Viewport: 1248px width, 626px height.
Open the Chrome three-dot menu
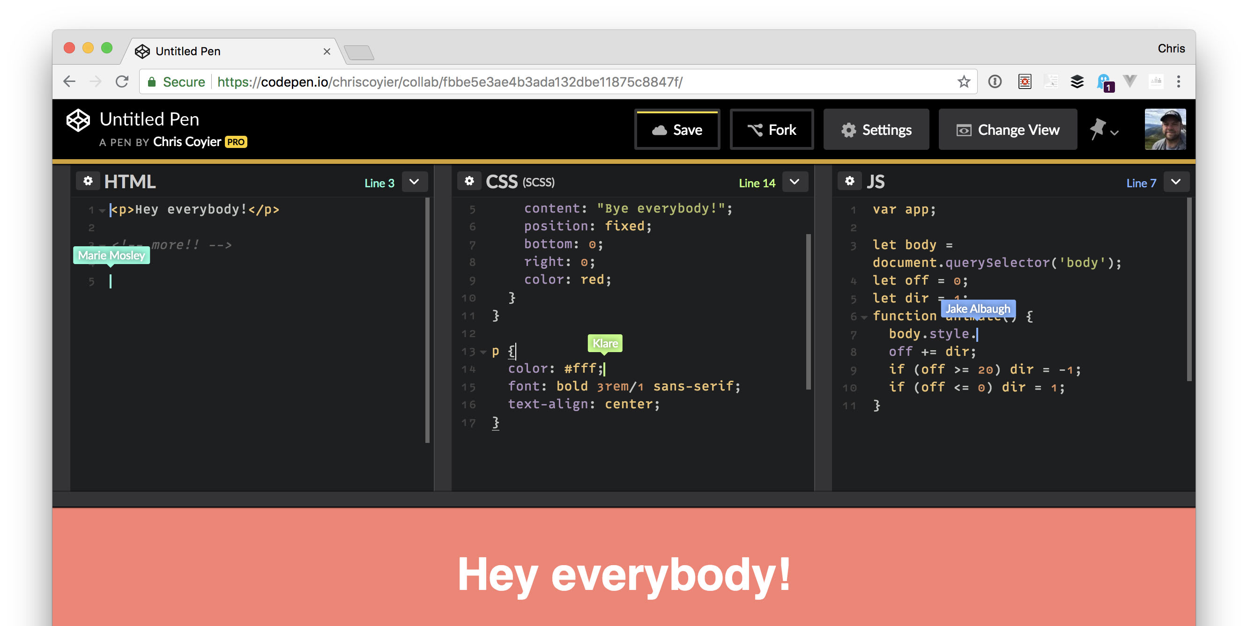pyautogui.click(x=1179, y=81)
